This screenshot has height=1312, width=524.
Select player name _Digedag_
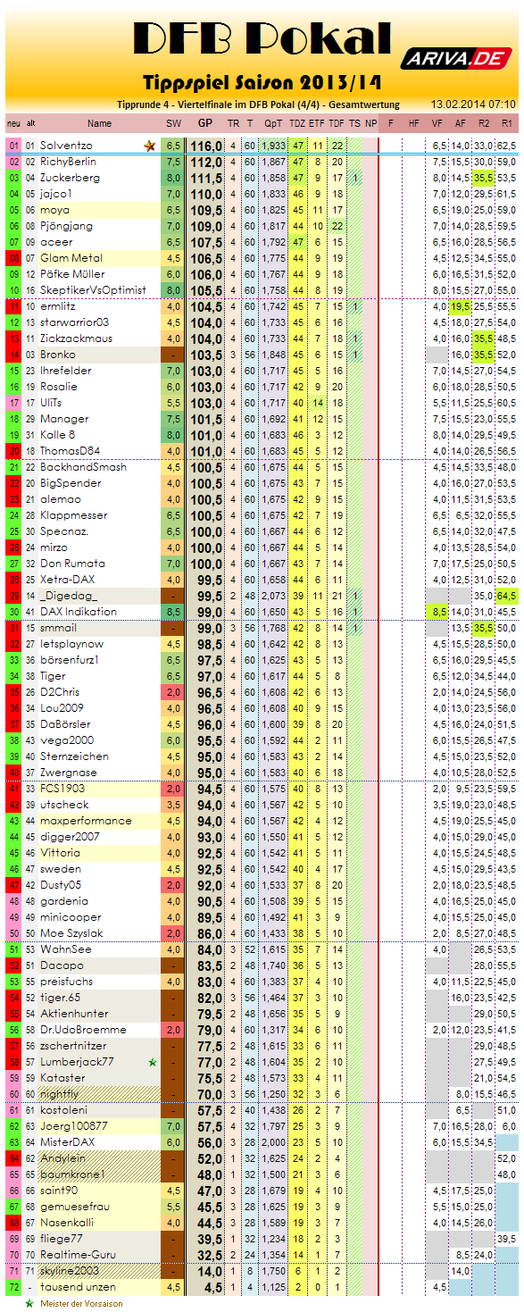pyautogui.click(x=69, y=596)
